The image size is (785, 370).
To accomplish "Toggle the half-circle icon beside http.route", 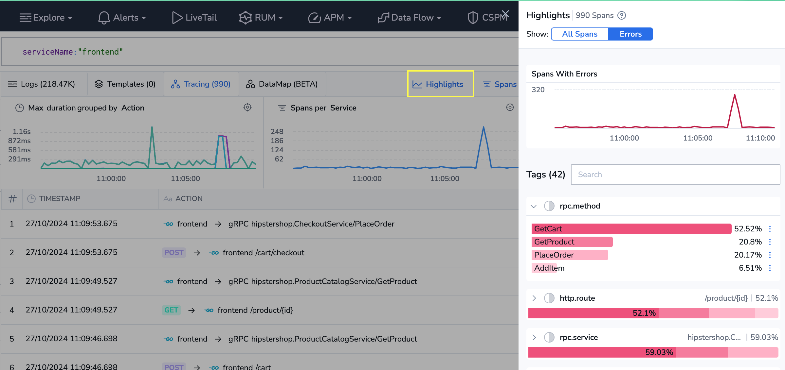I will [x=549, y=298].
